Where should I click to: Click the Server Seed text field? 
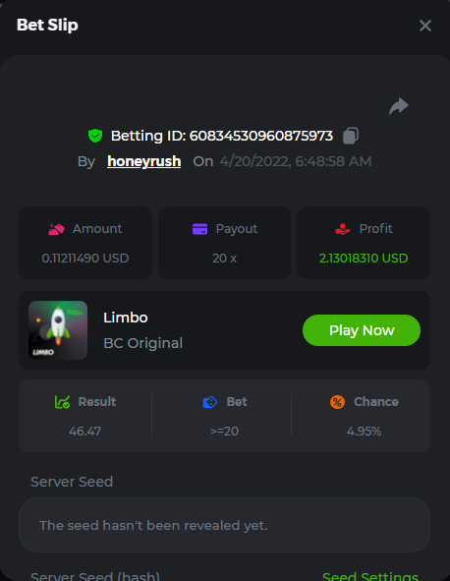coord(224,525)
